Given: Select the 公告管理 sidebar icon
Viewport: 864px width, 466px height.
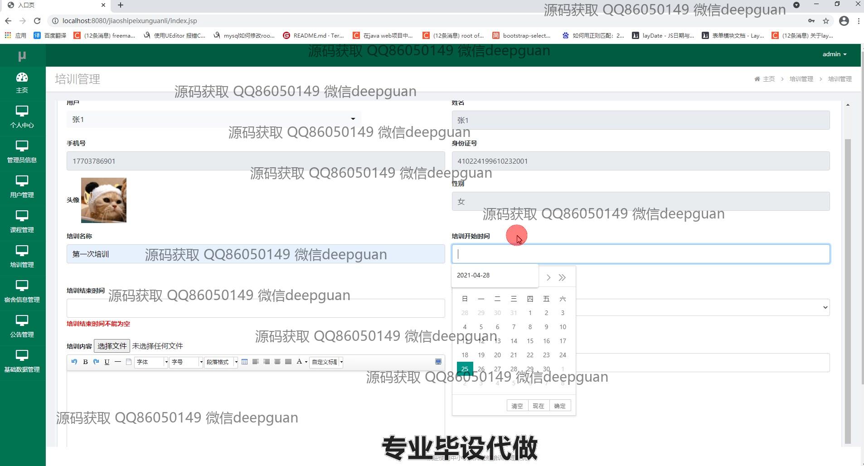Looking at the screenshot, I should 22,325.
